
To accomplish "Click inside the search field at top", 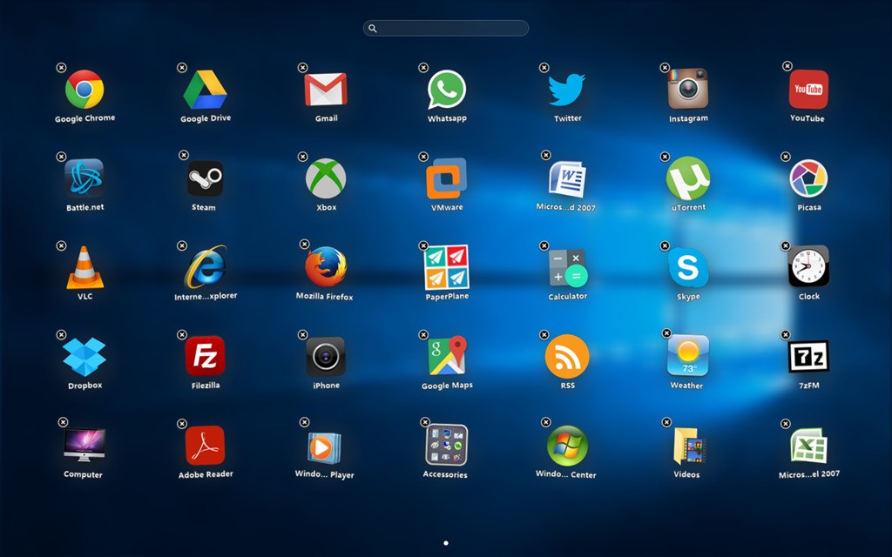I will coord(446,28).
